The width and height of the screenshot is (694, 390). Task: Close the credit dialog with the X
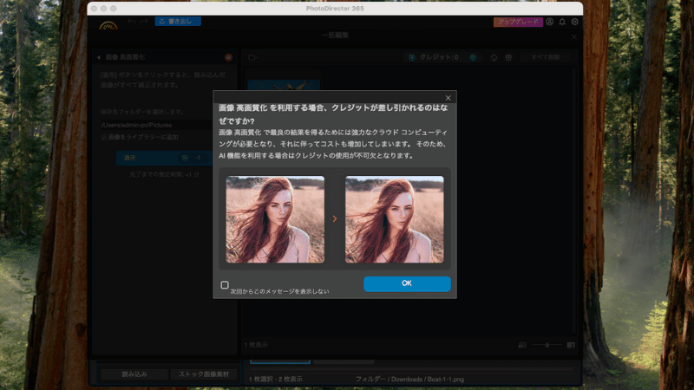(x=448, y=98)
